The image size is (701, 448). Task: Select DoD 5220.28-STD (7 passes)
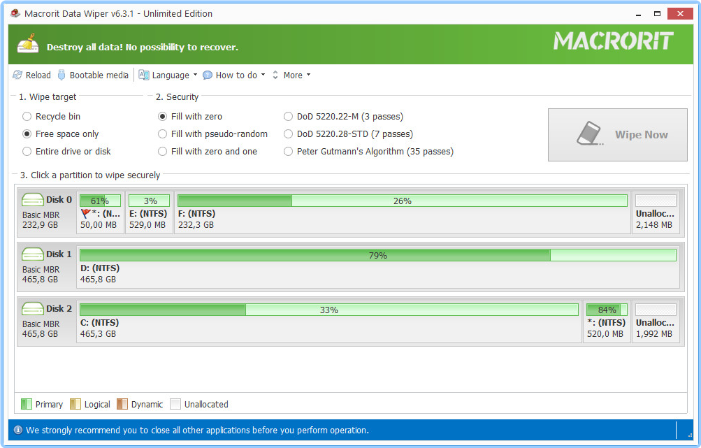(348, 133)
